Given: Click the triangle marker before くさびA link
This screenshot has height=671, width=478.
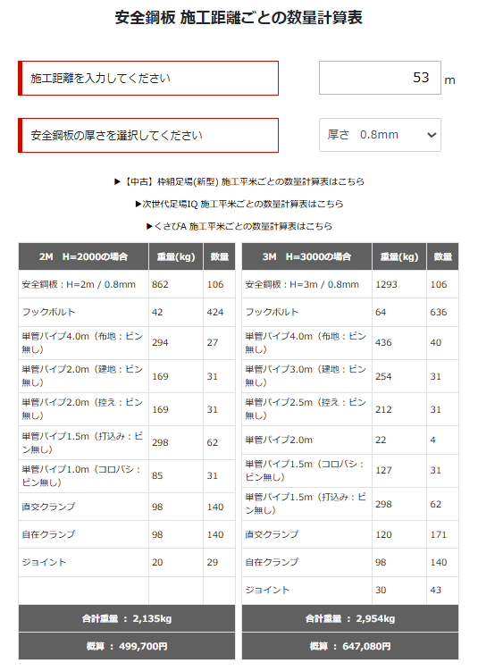Looking at the screenshot, I should pos(150,226).
